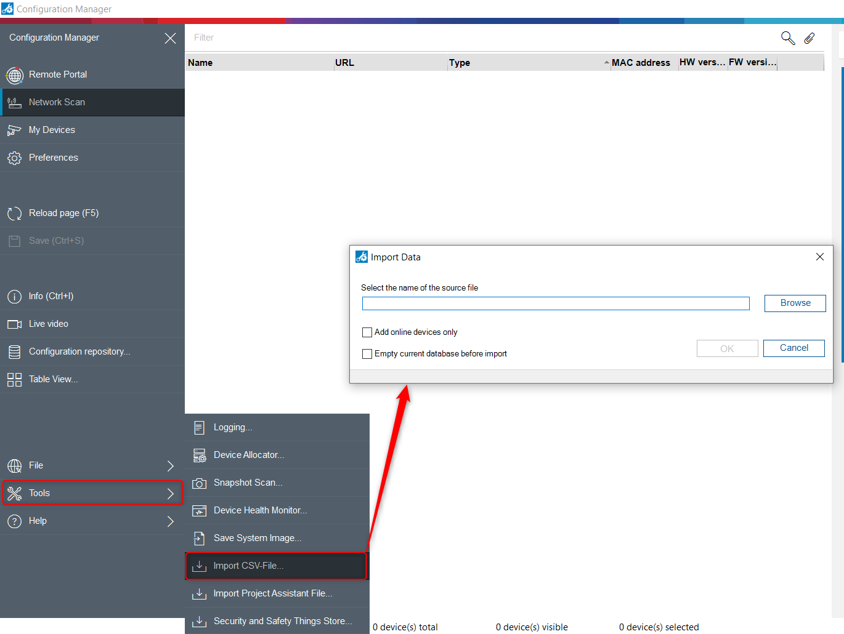844x634 pixels.
Task: Click the magnifier search icon
Action: 788,38
